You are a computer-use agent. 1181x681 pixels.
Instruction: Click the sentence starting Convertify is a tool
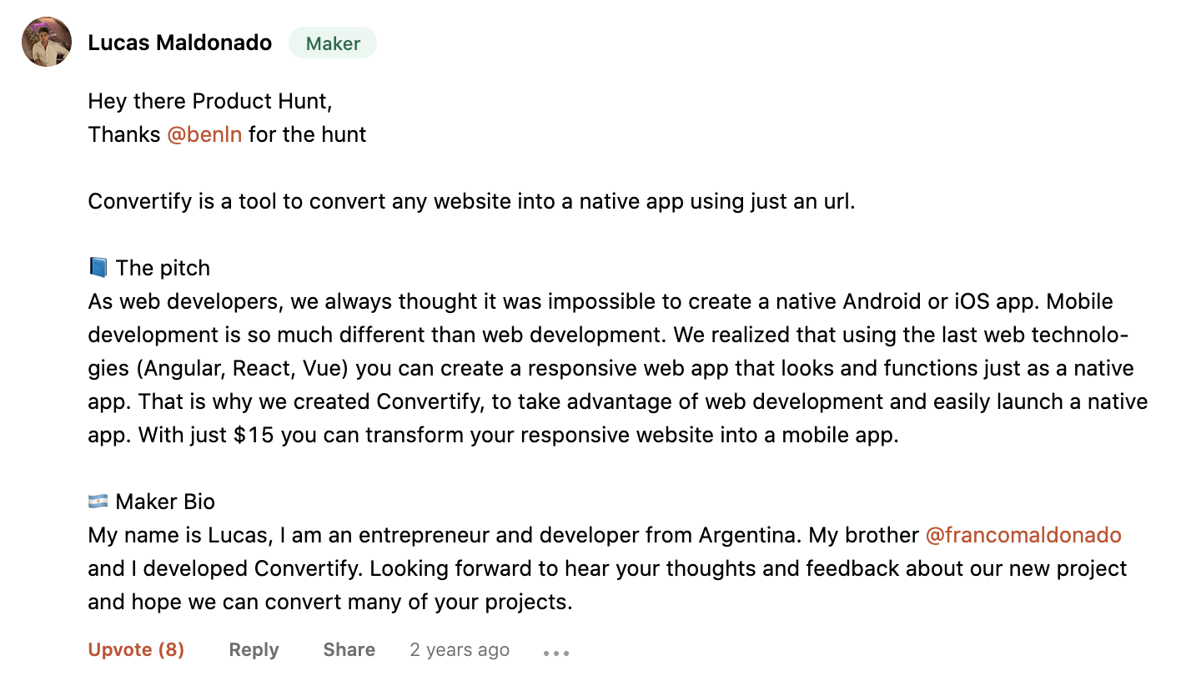point(472,201)
